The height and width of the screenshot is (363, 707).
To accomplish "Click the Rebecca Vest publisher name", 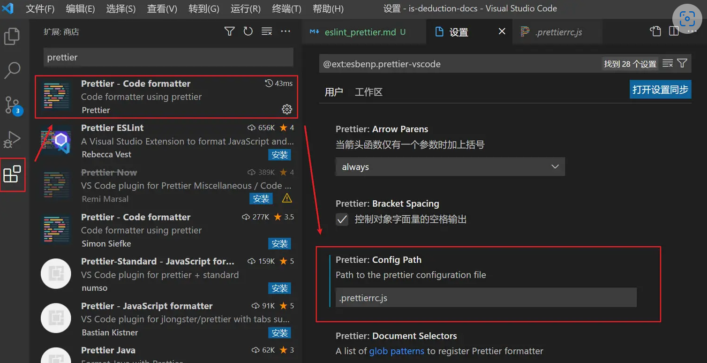I will pyautogui.click(x=106, y=154).
